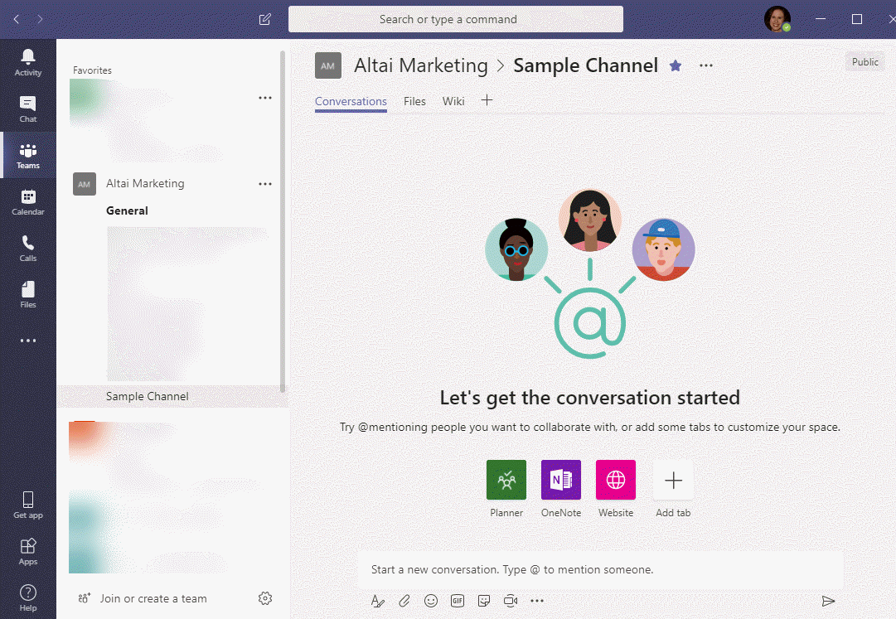896x619 pixels.
Task: Open more options for Altai Marketing team
Action: (x=264, y=183)
